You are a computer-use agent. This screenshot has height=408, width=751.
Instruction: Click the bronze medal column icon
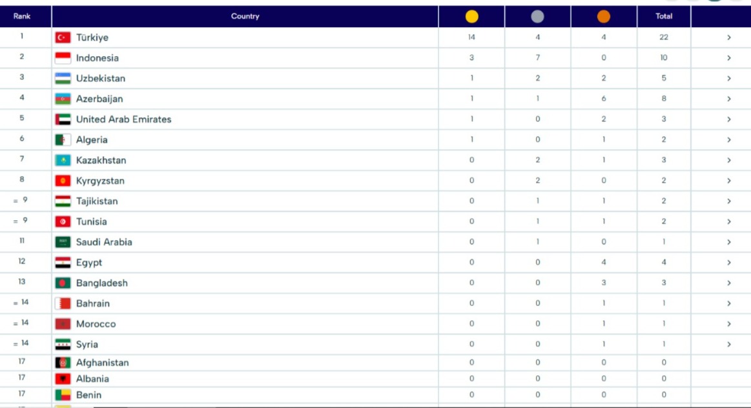(x=604, y=17)
